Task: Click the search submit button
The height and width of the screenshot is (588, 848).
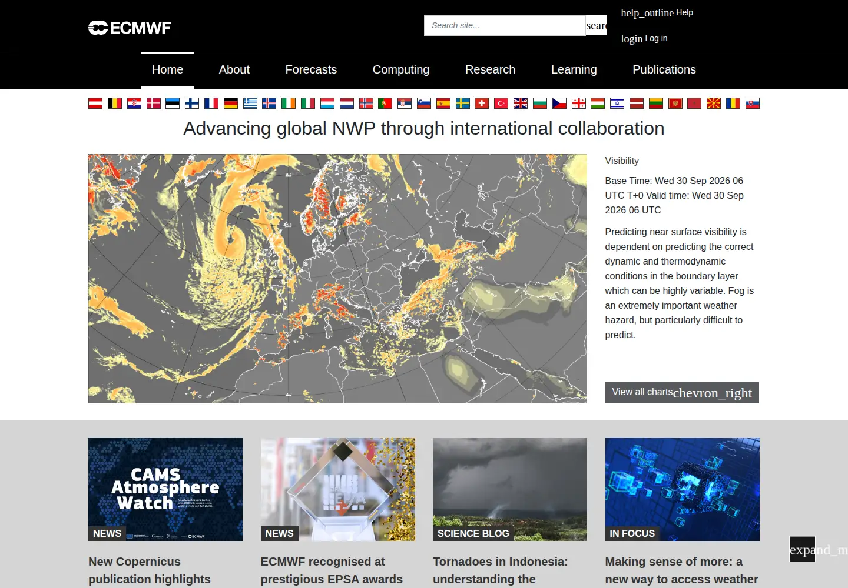Action: pyautogui.click(x=597, y=25)
